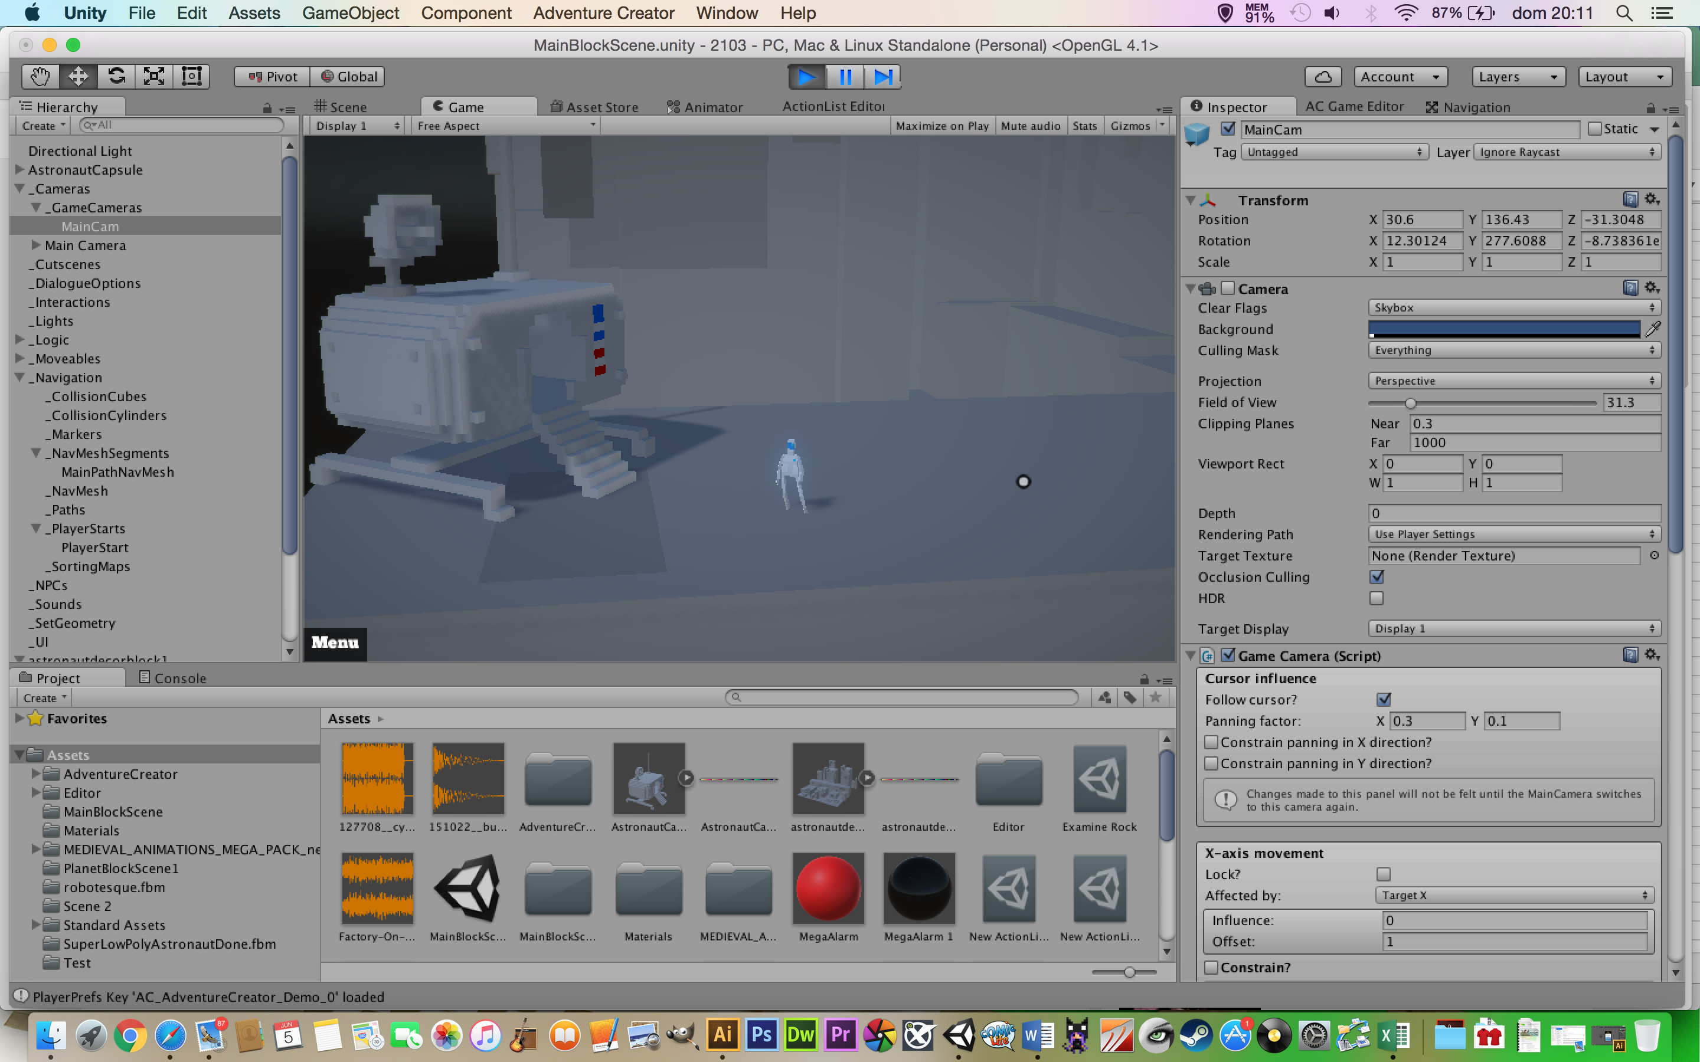Click Maximize on Play button
This screenshot has height=1062, width=1700.
coord(942,126)
